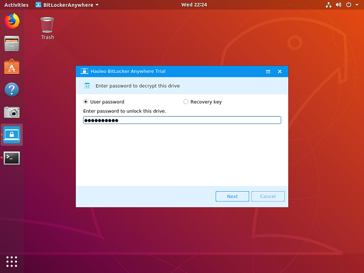Image resolution: width=364 pixels, height=273 pixels.
Task: Click the network status icon
Action: [329, 5]
